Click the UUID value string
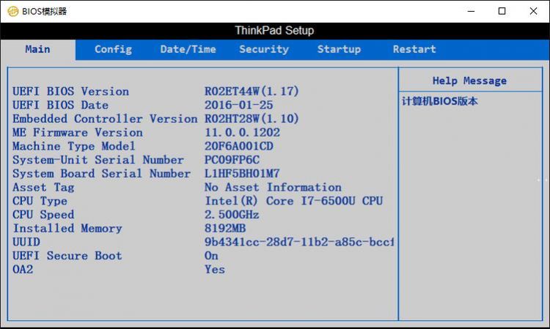The width and height of the screenshot is (550, 329). click(x=299, y=242)
